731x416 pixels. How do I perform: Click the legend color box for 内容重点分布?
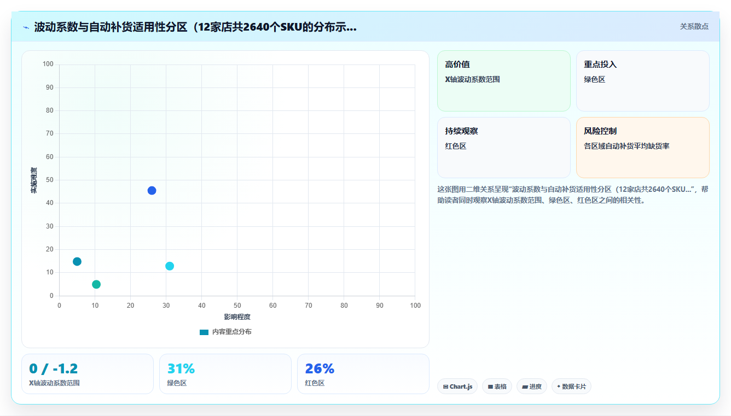tap(204, 332)
